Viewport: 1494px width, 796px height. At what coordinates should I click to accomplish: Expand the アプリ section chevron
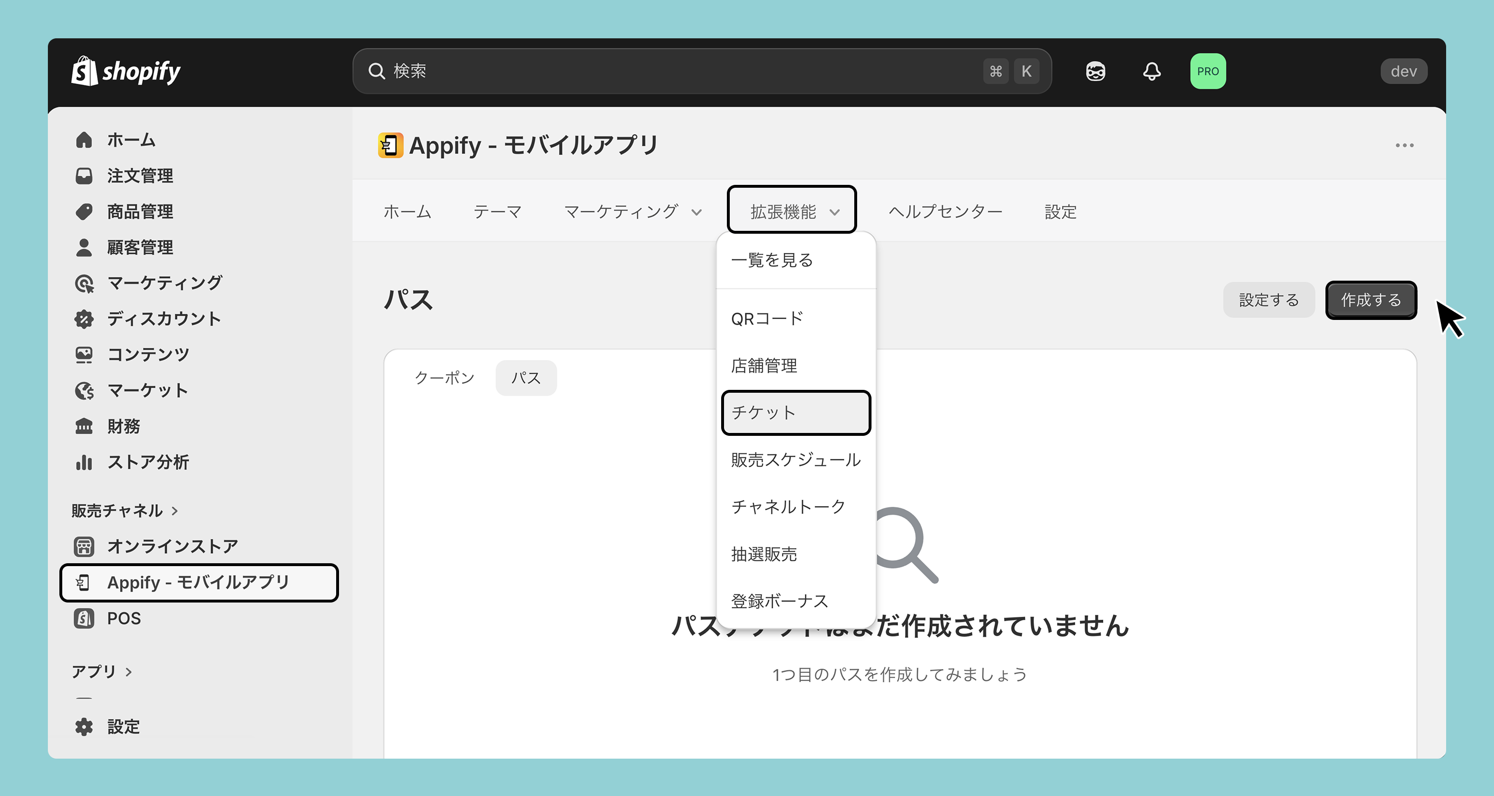tap(129, 671)
